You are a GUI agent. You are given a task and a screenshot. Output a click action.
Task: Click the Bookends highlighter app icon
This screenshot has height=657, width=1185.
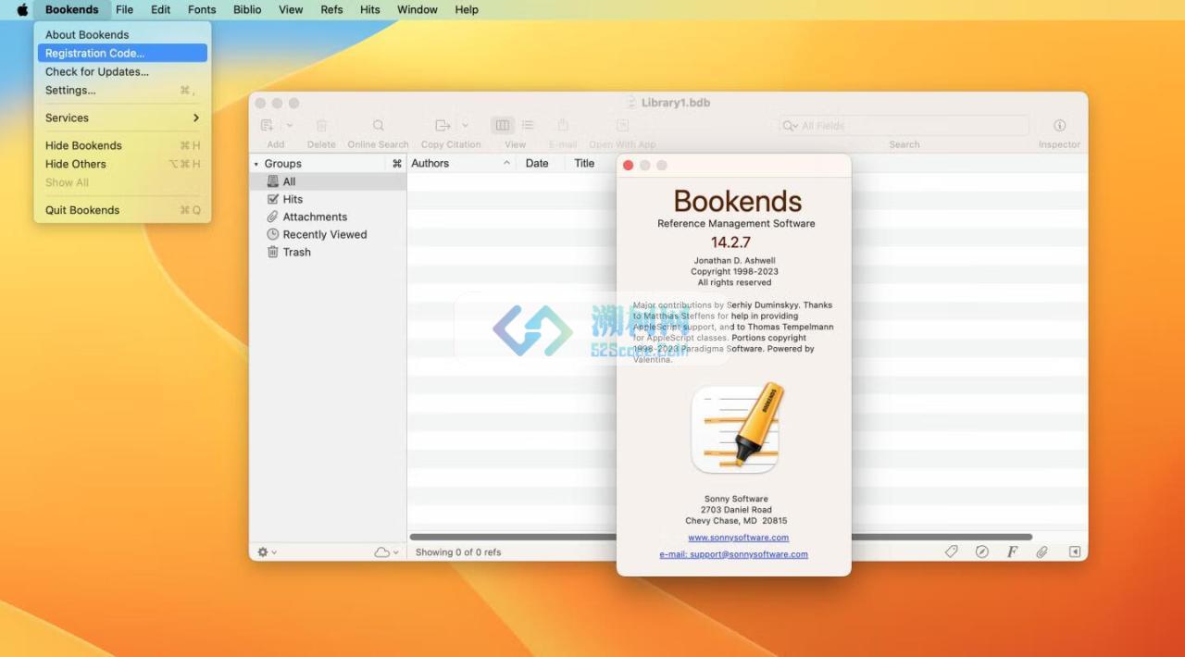(735, 428)
